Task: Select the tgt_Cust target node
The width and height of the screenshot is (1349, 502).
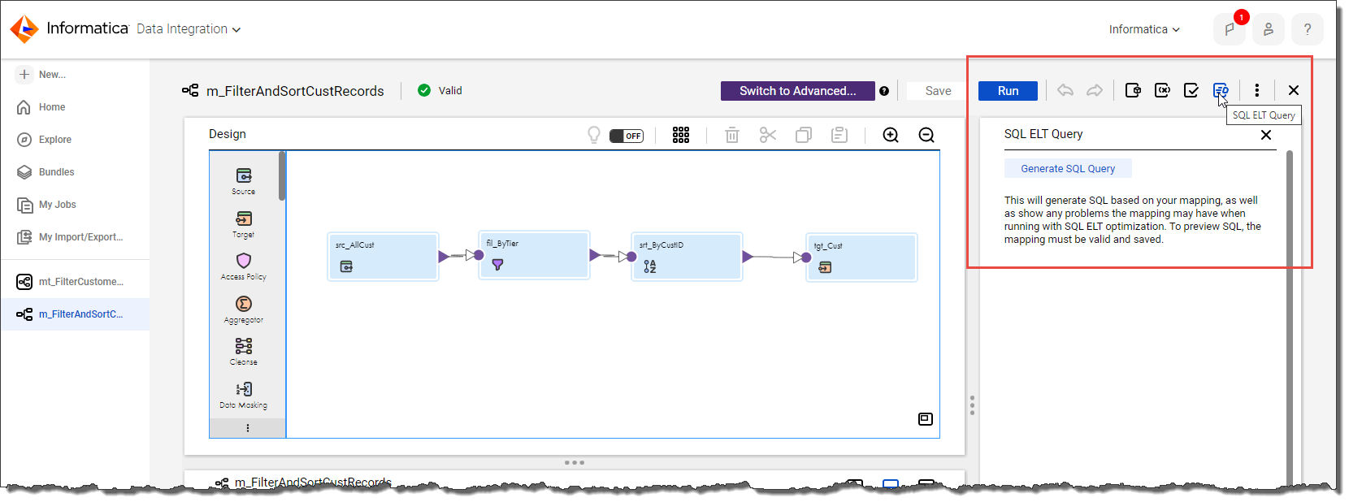Action: click(861, 257)
